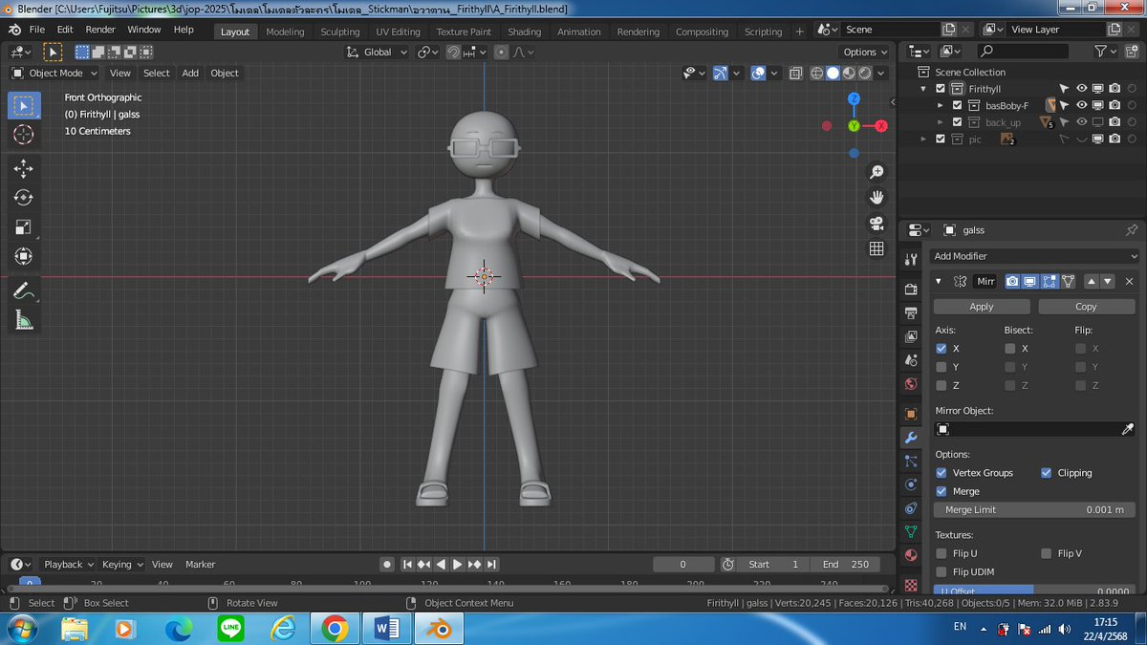Select the Scale tool in the toolbar

23,227
